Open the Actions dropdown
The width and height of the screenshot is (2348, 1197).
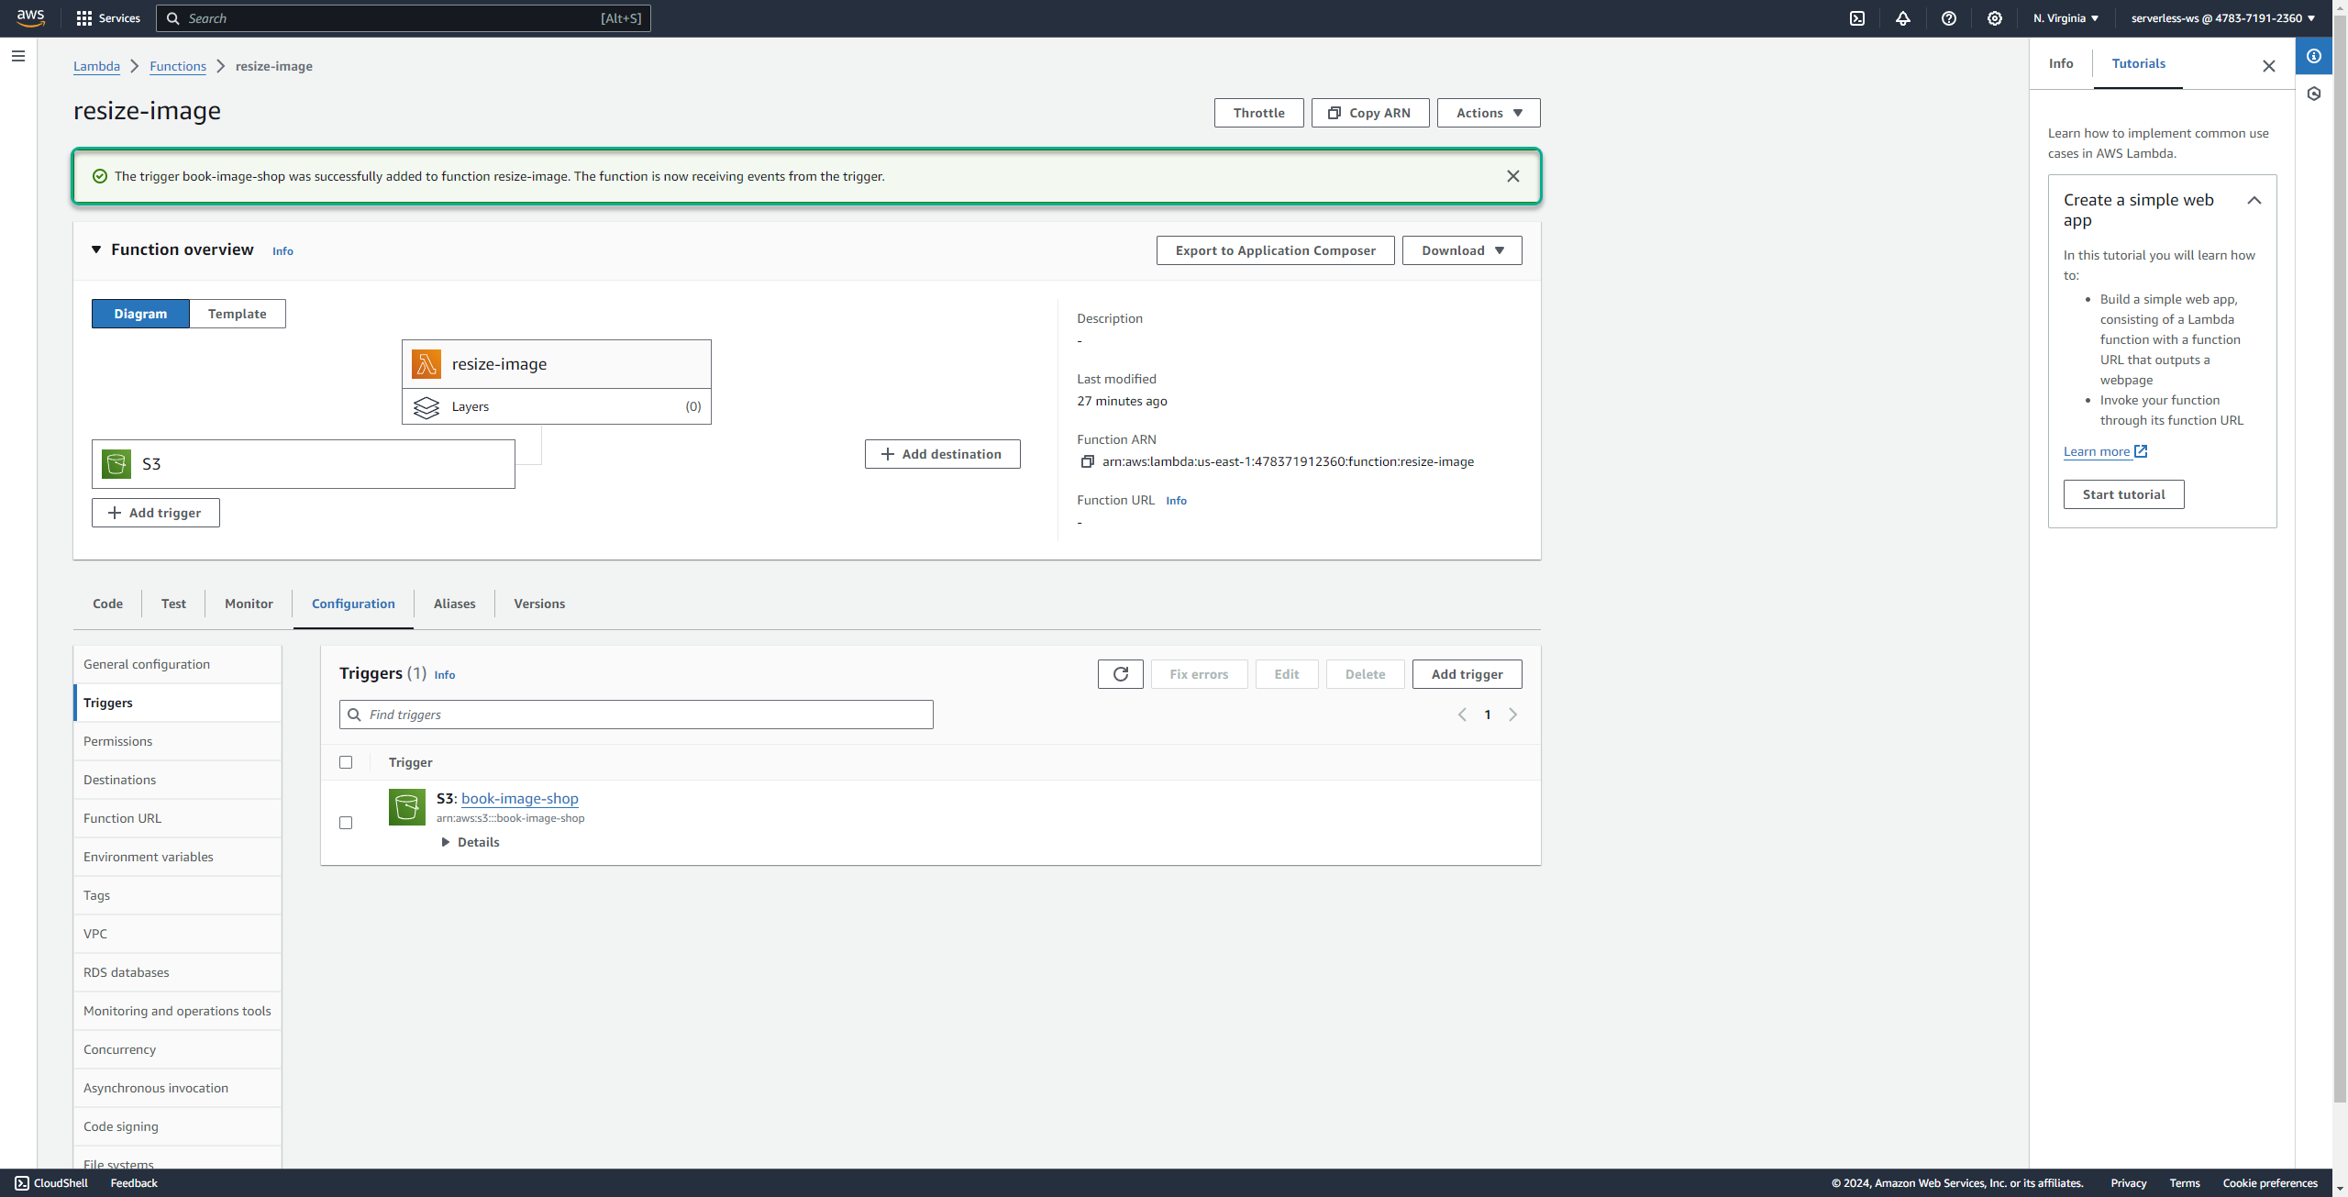click(x=1489, y=113)
